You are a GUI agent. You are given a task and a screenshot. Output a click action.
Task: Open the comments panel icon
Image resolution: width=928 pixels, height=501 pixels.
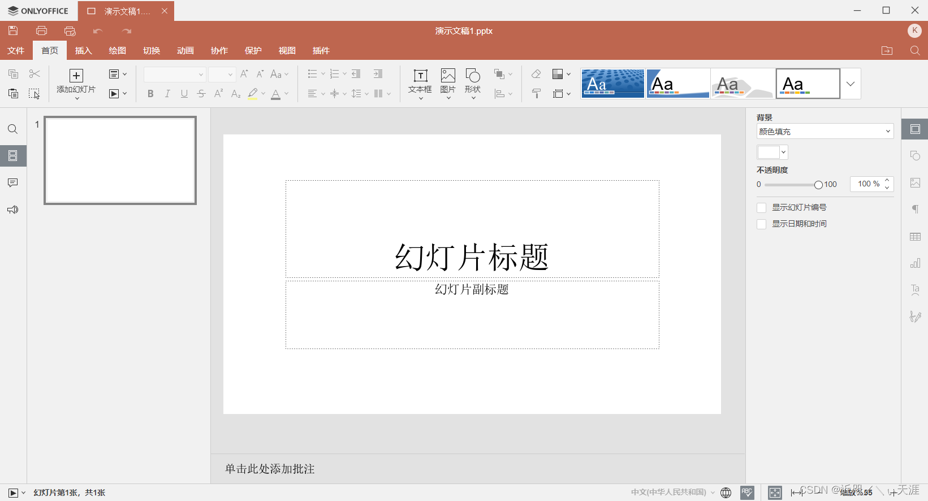(x=13, y=183)
